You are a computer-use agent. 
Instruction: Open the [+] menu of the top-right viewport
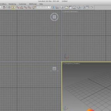pos(63,12)
